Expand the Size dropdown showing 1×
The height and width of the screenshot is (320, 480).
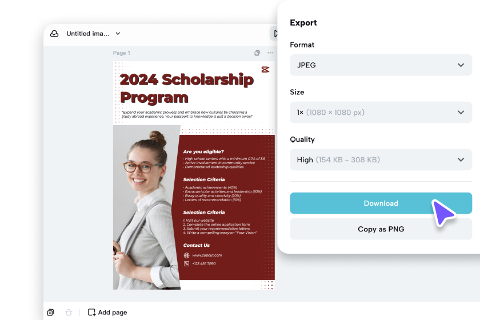tap(381, 113)
